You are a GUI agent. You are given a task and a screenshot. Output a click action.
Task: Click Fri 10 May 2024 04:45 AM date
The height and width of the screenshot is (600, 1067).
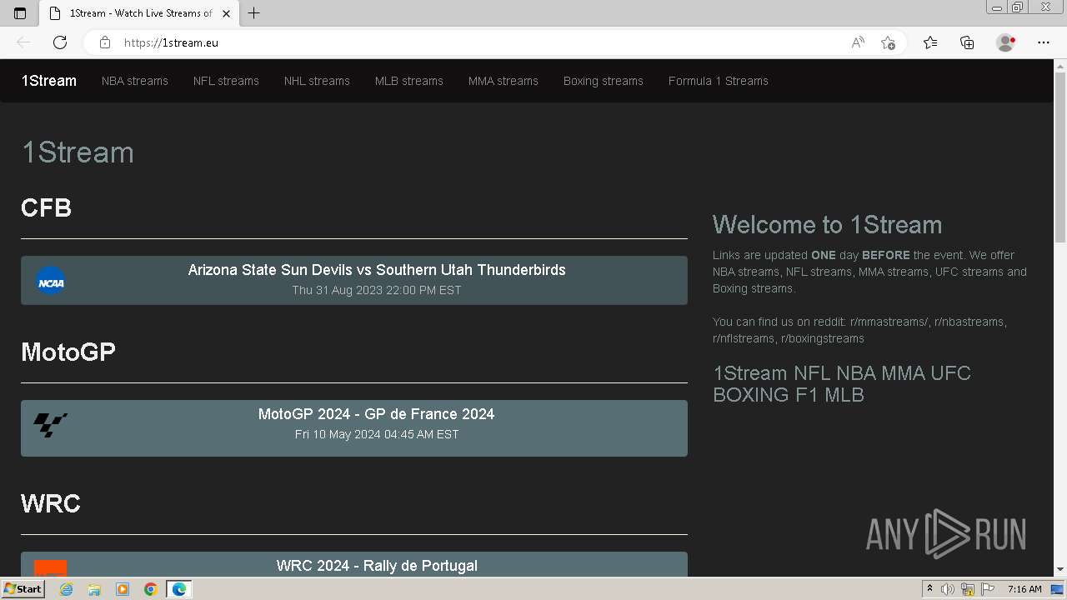click(x=377, y=434)
